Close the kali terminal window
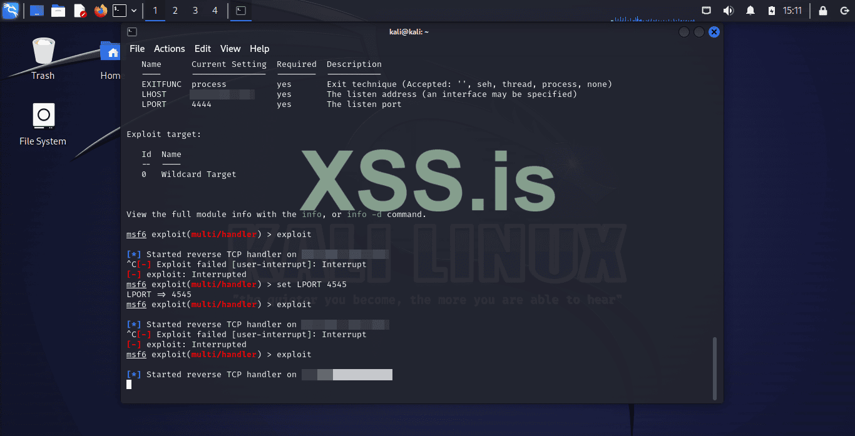The height and width of the screenshot is (436, 855). pos(714,32)
